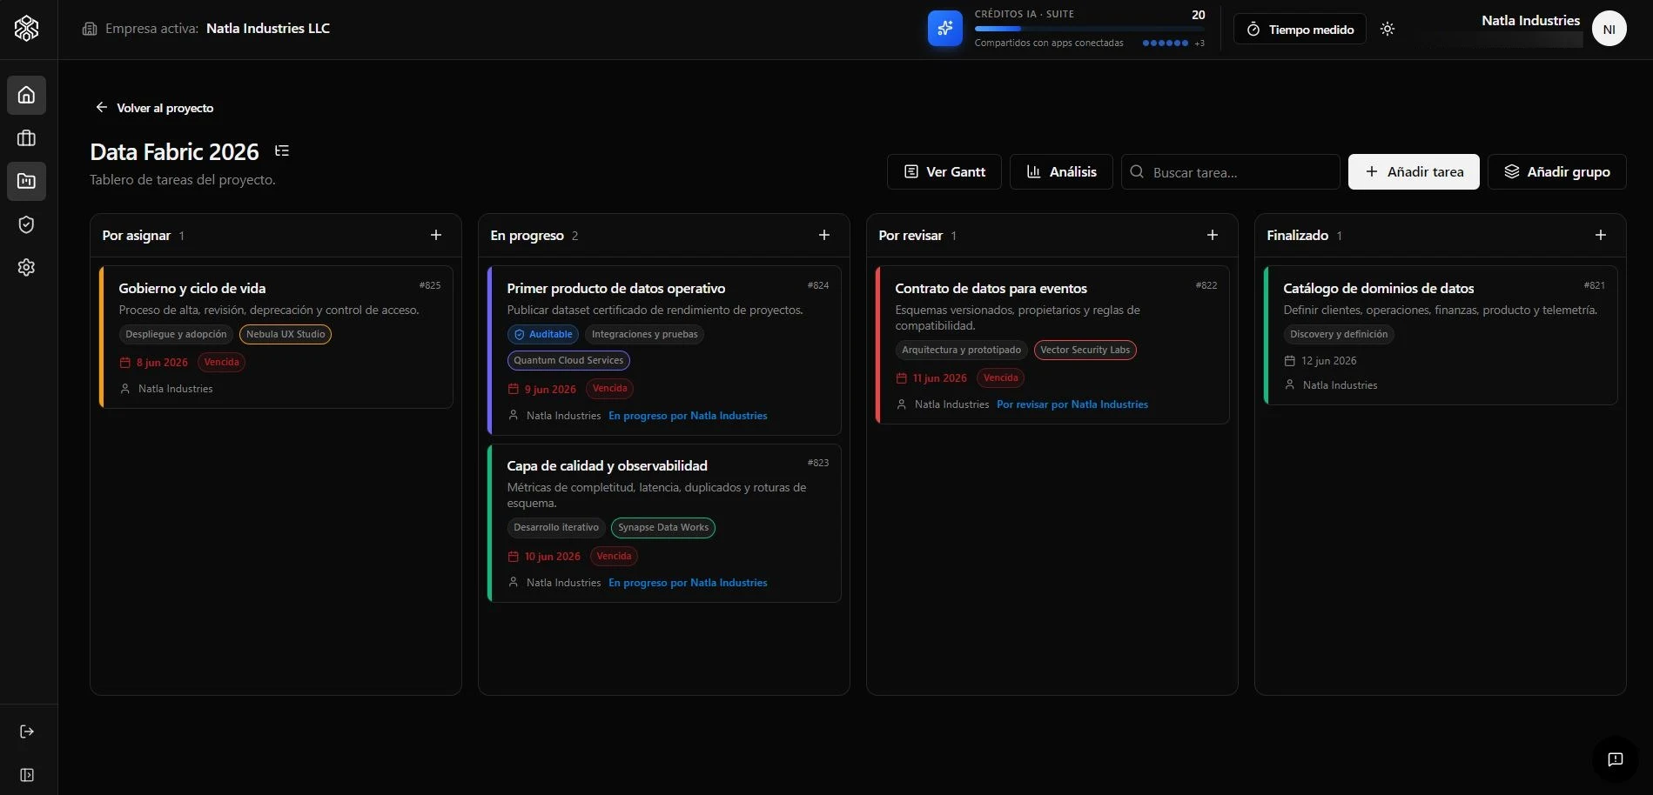Image resolution: width=1653 pixels, height=795 pixels.
Task: Click the Por revisar column header
Action: pos(910,236)
